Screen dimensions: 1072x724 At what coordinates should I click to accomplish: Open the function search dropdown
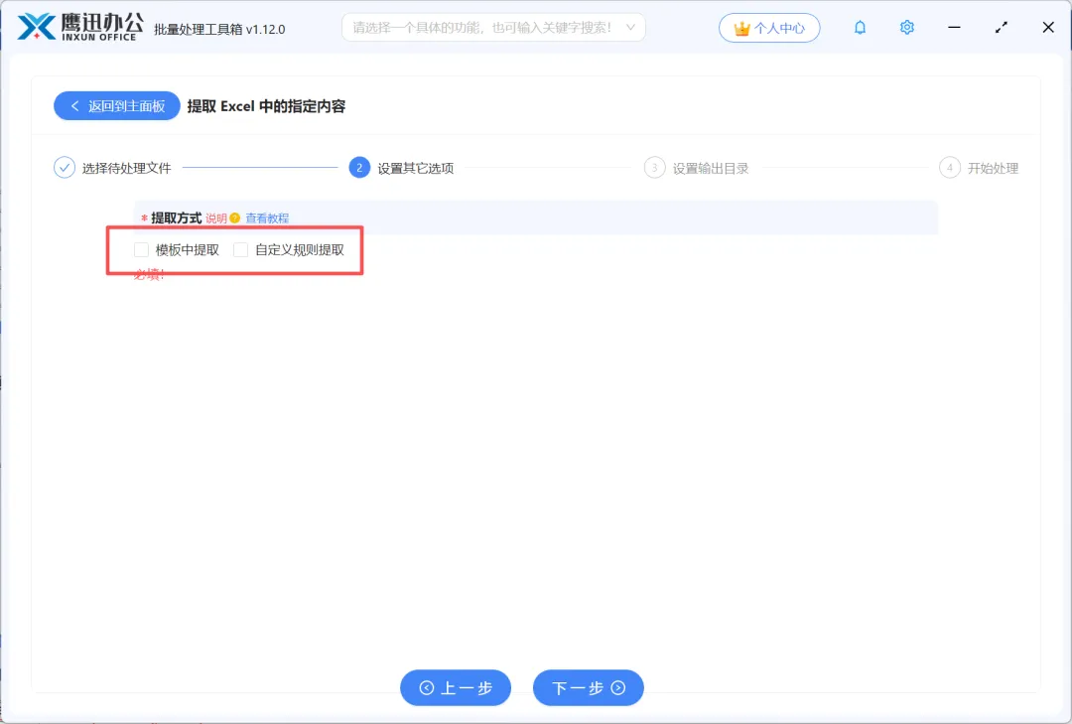pyautogui.click(x=493, y=28)
